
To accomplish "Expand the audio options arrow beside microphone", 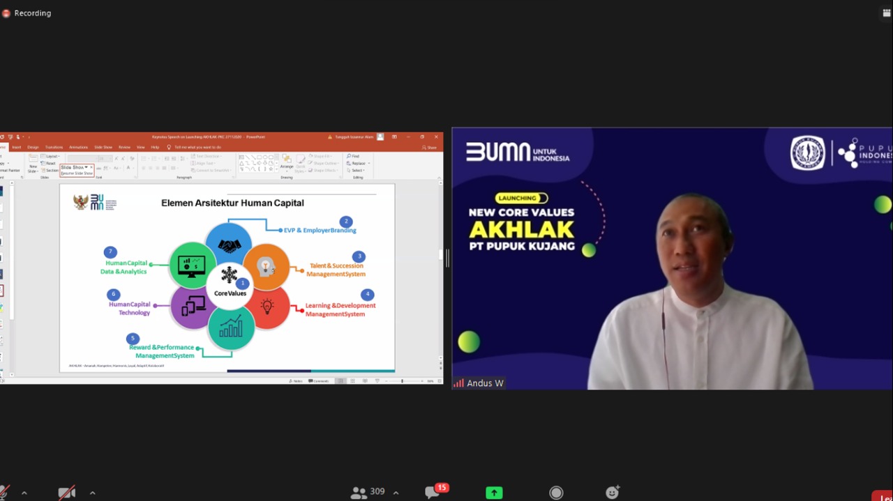I will (24, 493).
